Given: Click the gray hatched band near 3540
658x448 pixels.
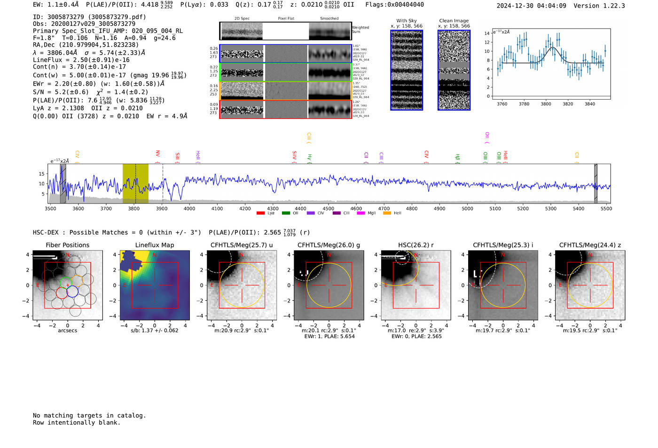Looking at the screenshot, I should tap(63, 183).
